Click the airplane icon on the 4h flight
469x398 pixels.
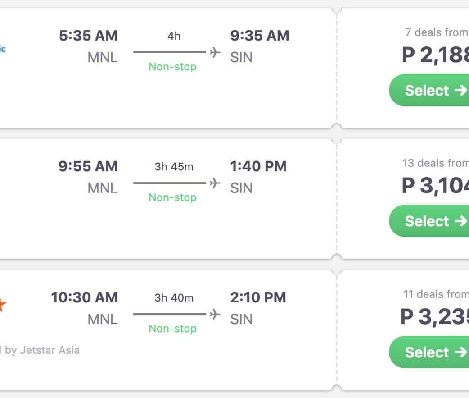215,52
